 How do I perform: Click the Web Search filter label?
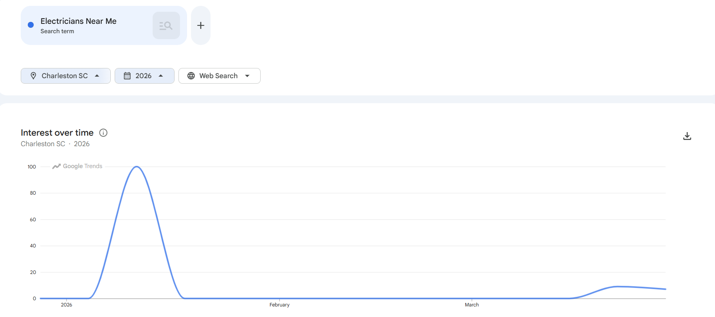click(218, 76)
